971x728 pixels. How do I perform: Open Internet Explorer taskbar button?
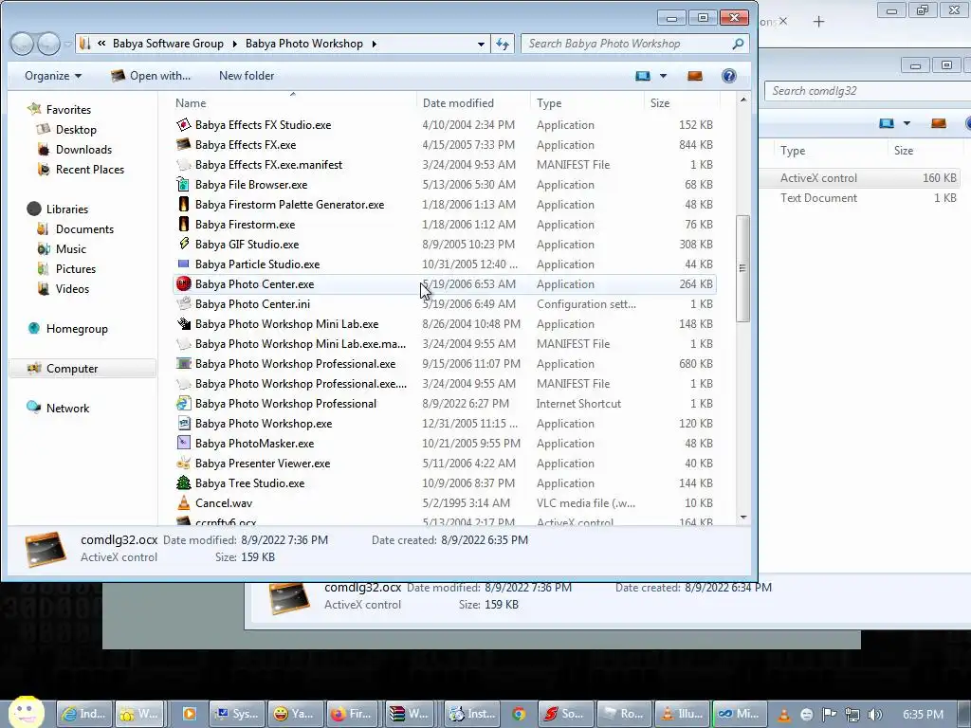click(x=85, y=714)
